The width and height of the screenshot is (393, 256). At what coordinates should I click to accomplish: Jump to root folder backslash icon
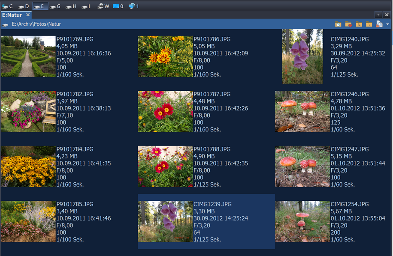pyautogui.click(x=369, y=24)
